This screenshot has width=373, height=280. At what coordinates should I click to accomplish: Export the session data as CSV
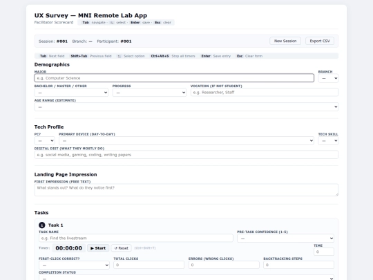pyautogui.click(x=320, y=41)
